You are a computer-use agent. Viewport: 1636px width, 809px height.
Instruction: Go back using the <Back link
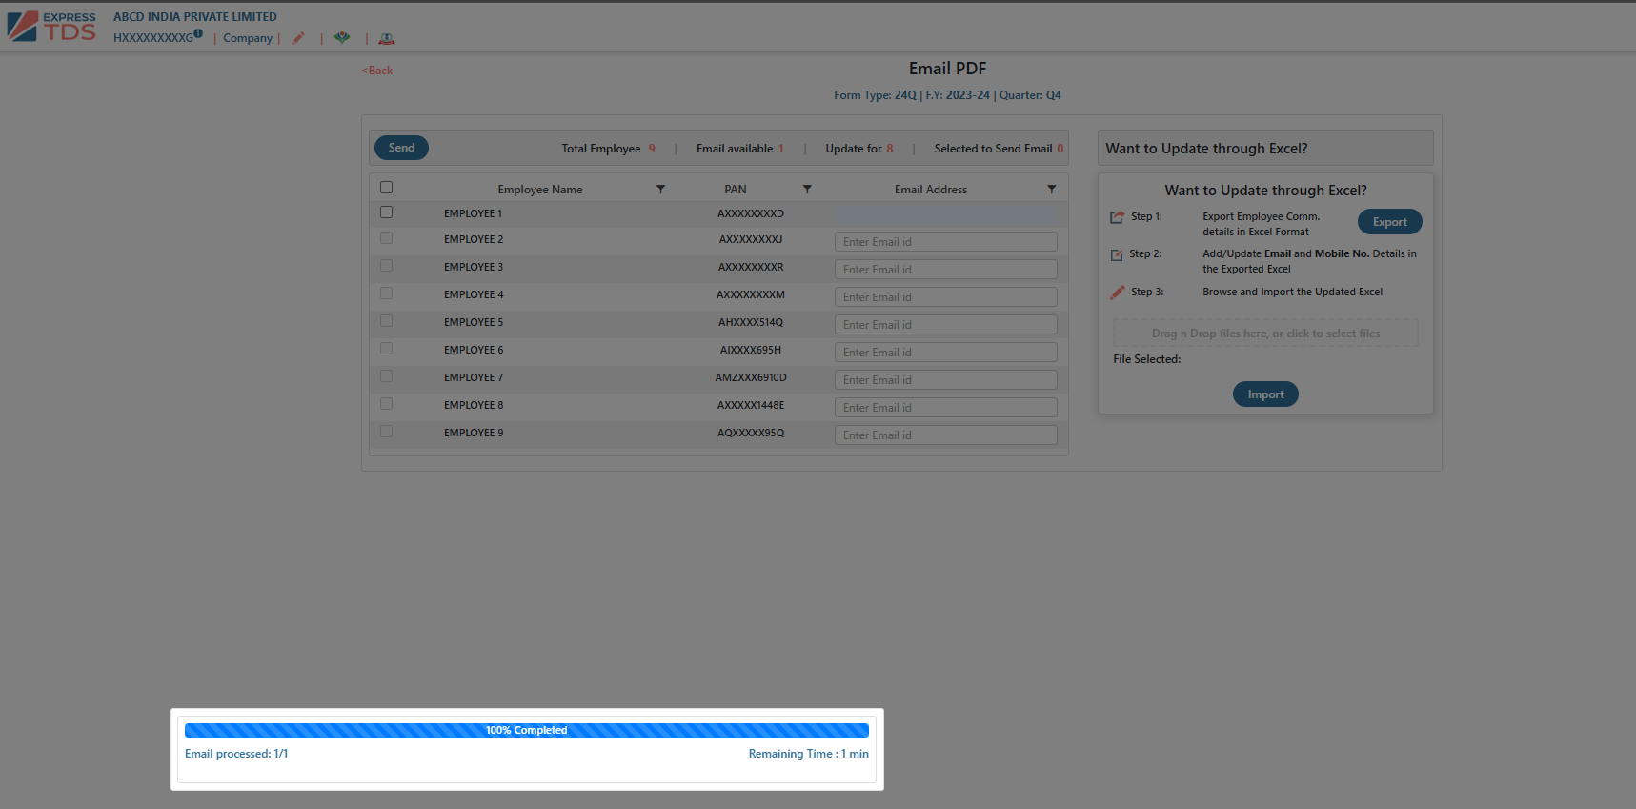pyautogui.click(x=377, y=71)
